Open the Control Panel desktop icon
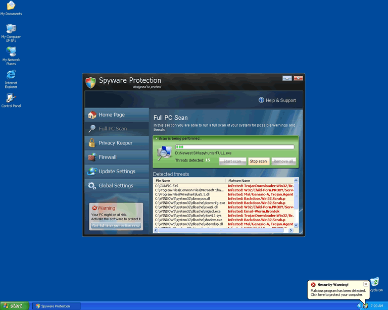 tap(11, 98)
